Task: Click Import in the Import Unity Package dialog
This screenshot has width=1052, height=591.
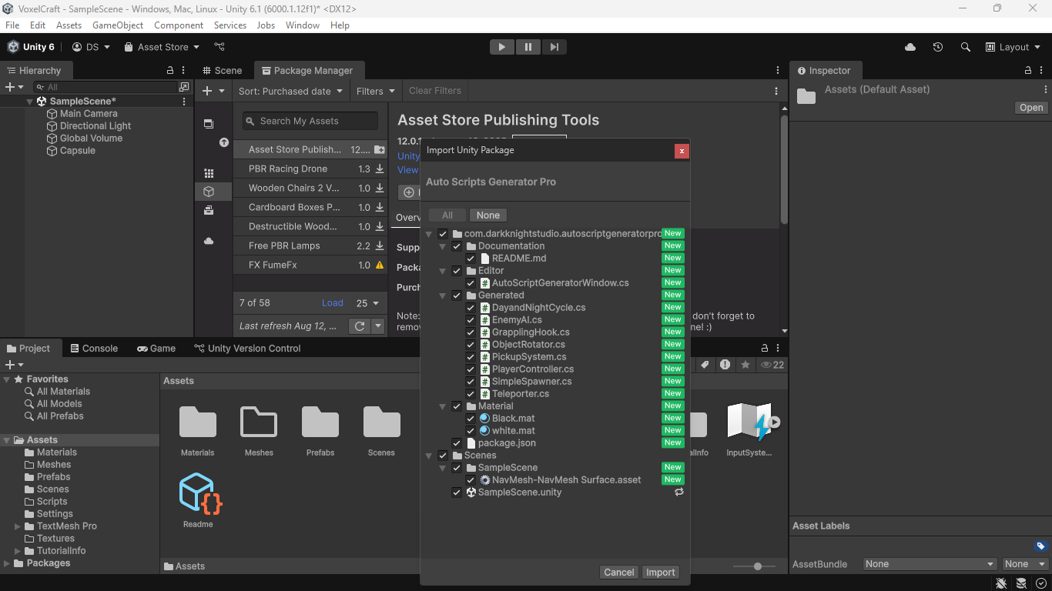Action: pyautogui.click(x=661, y=573)
